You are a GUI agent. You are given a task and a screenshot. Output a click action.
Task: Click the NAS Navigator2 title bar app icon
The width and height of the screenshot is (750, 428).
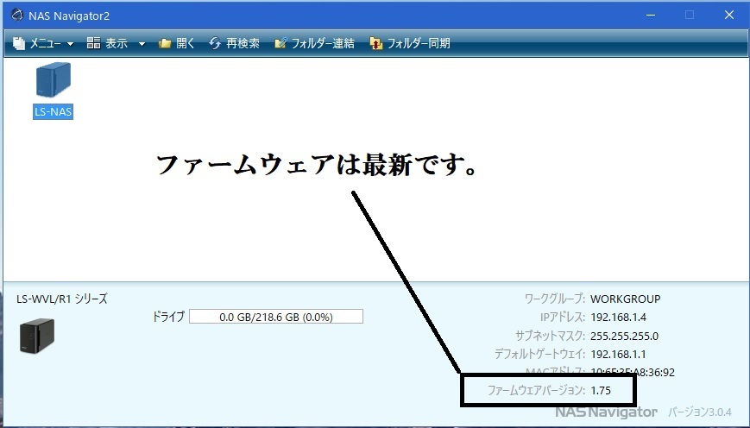tap(17, 16)
